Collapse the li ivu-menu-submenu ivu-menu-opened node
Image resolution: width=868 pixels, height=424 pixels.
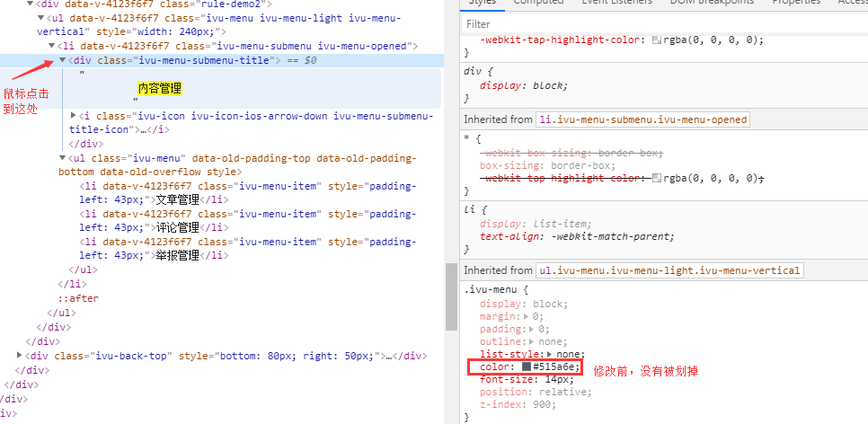(52, 46)
